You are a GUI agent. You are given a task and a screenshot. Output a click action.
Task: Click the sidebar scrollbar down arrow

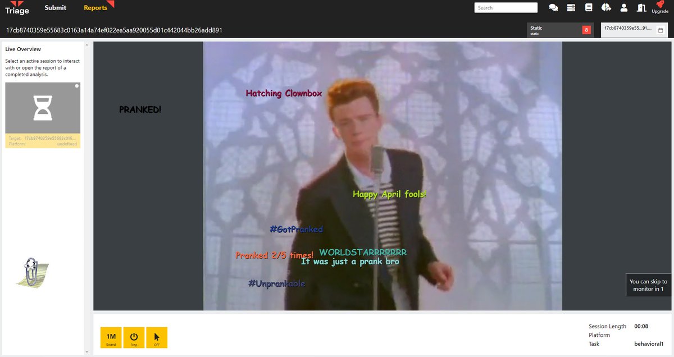86,352
